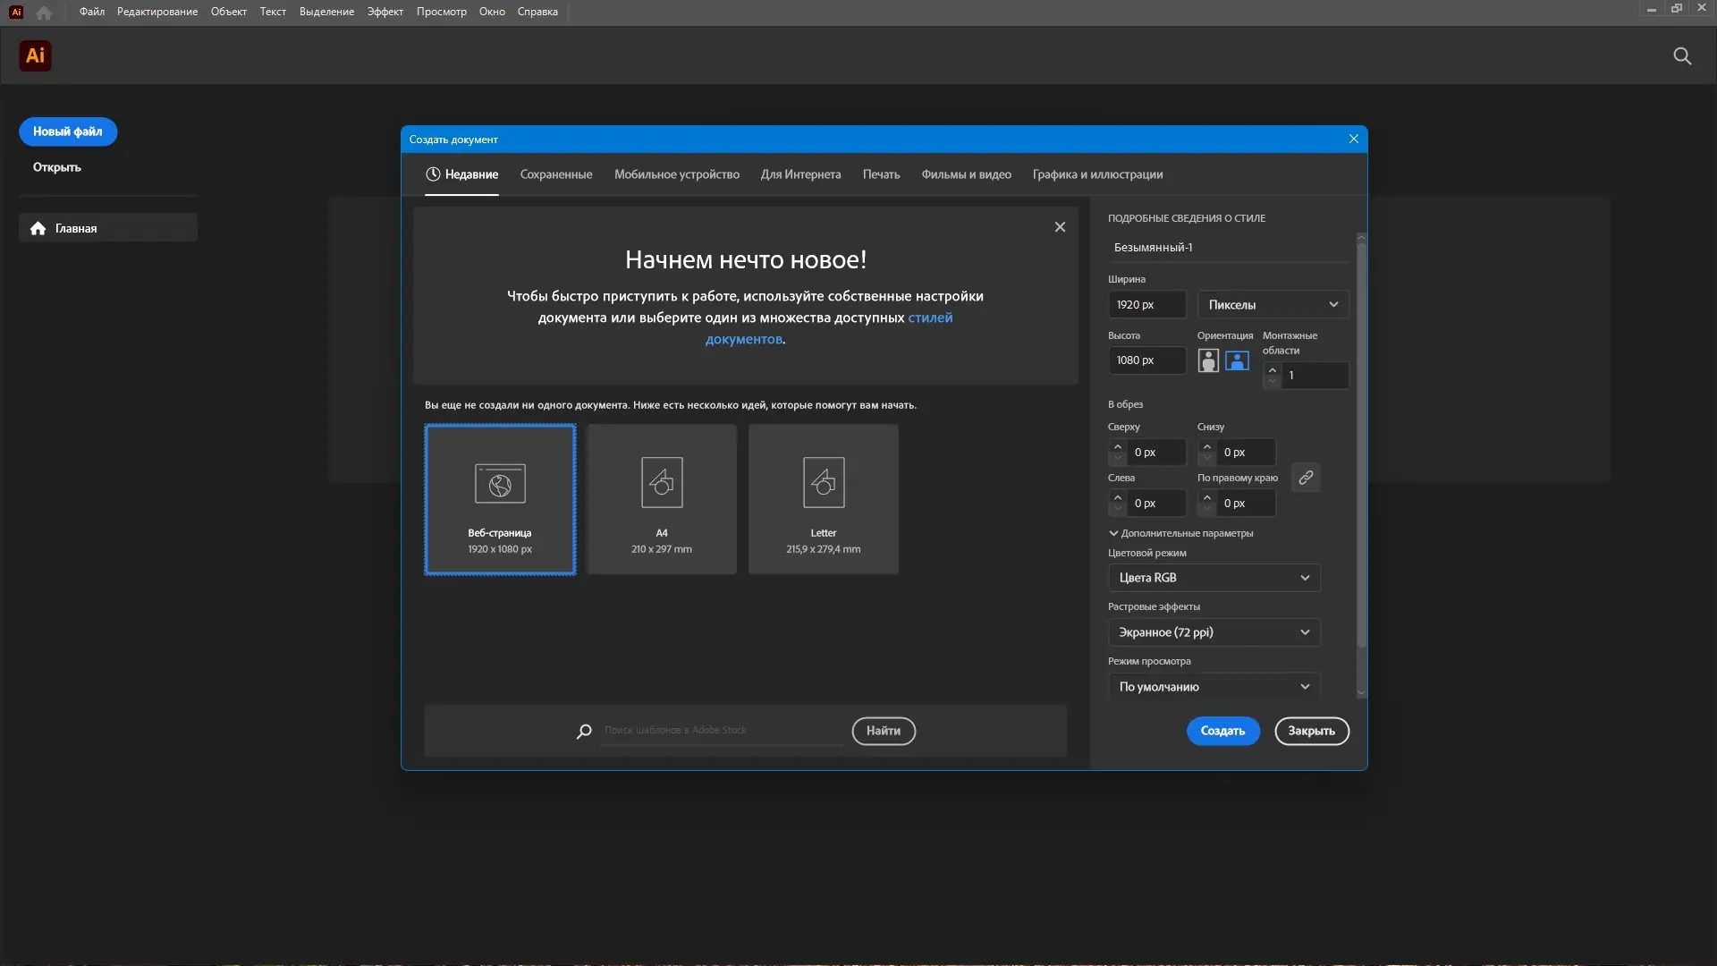The image size is (1717, 966).
Task: Click the magnifier icon in Adobe Stock search
Action: click(583, 731)
